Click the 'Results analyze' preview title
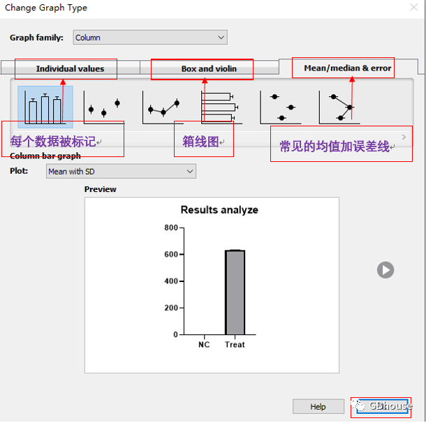The width and height of the screenshot is (426, 423). pos(219,209)
